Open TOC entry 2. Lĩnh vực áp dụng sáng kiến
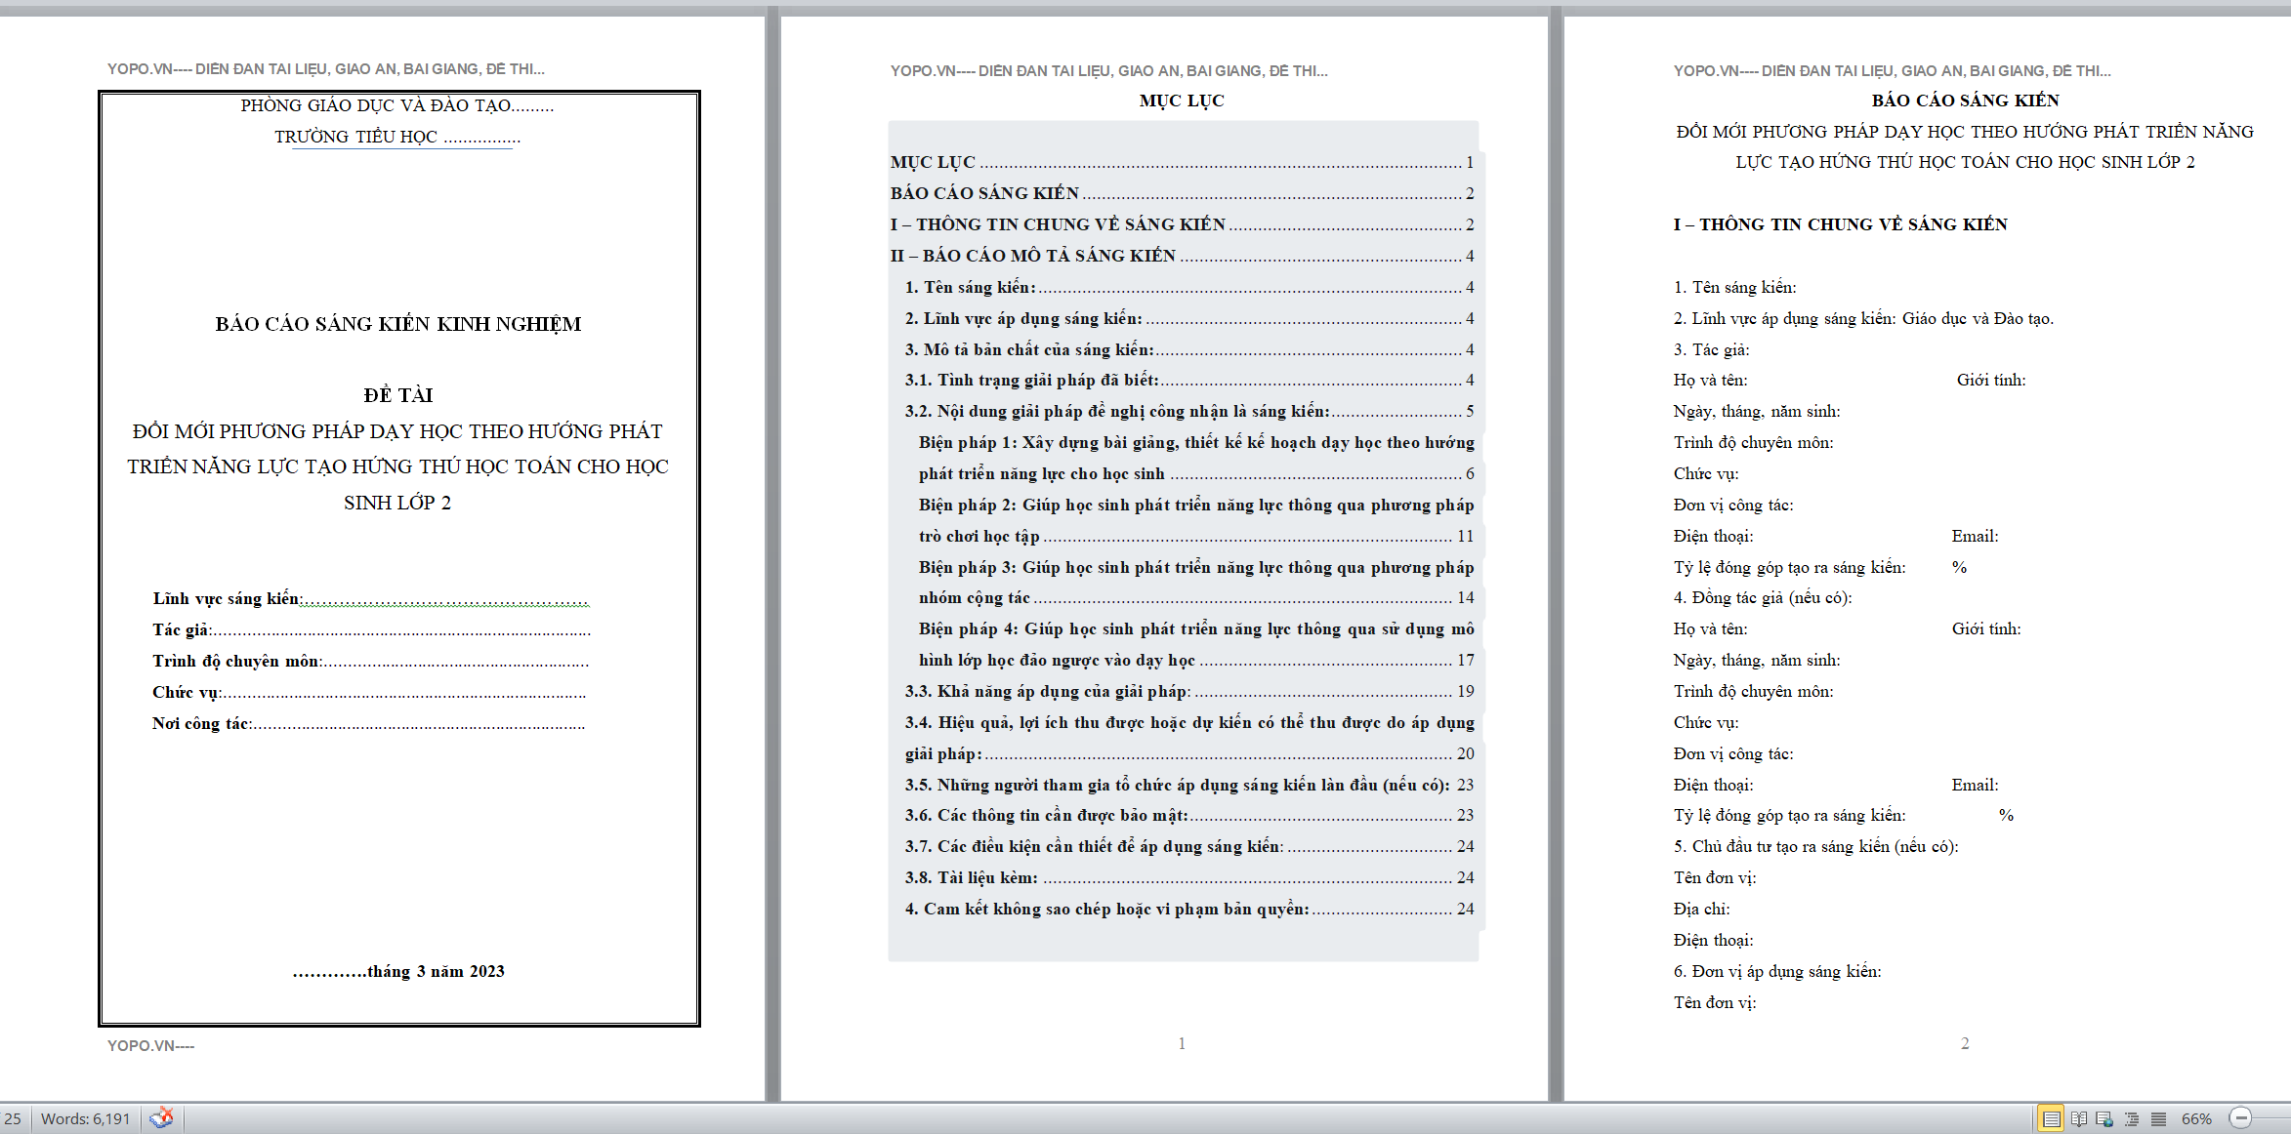2291x1134 pixels. 1189,318
